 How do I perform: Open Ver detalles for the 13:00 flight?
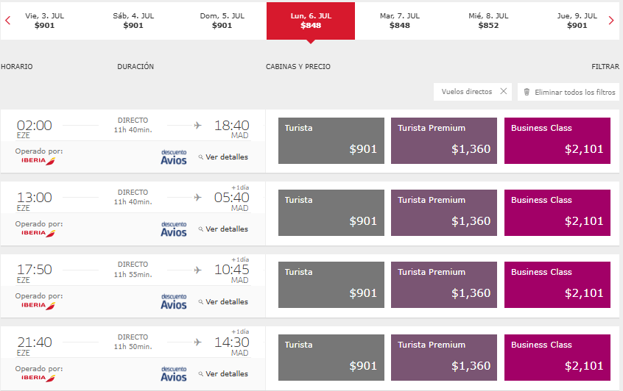tap(226, 229)
